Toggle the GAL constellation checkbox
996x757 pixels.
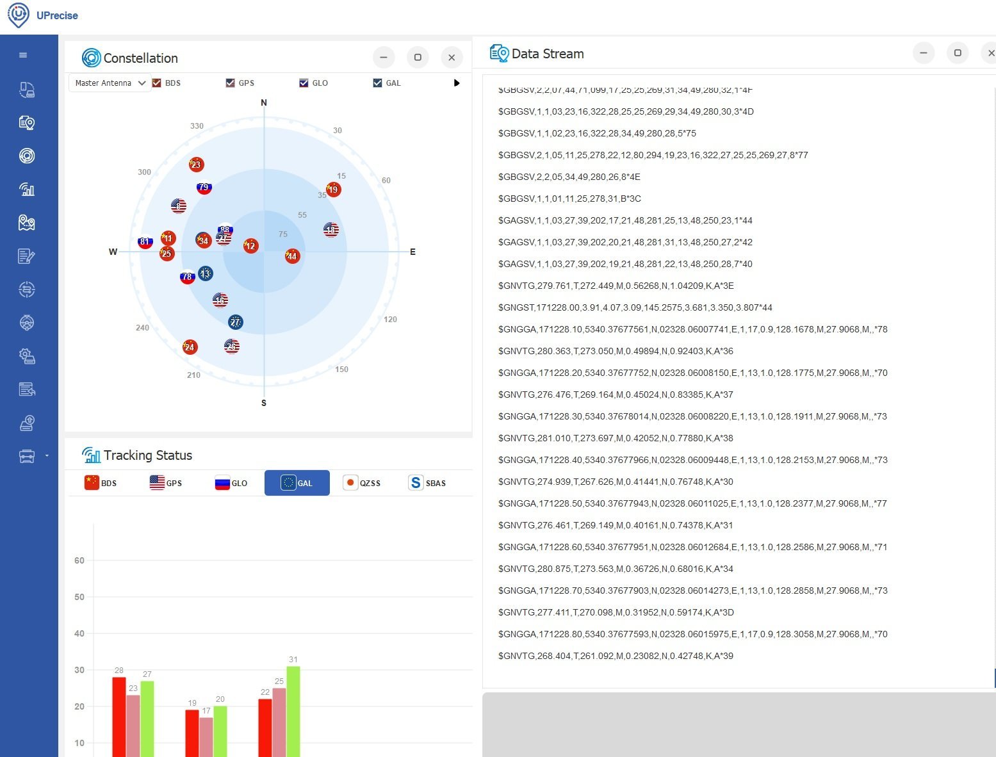point(377,83)
